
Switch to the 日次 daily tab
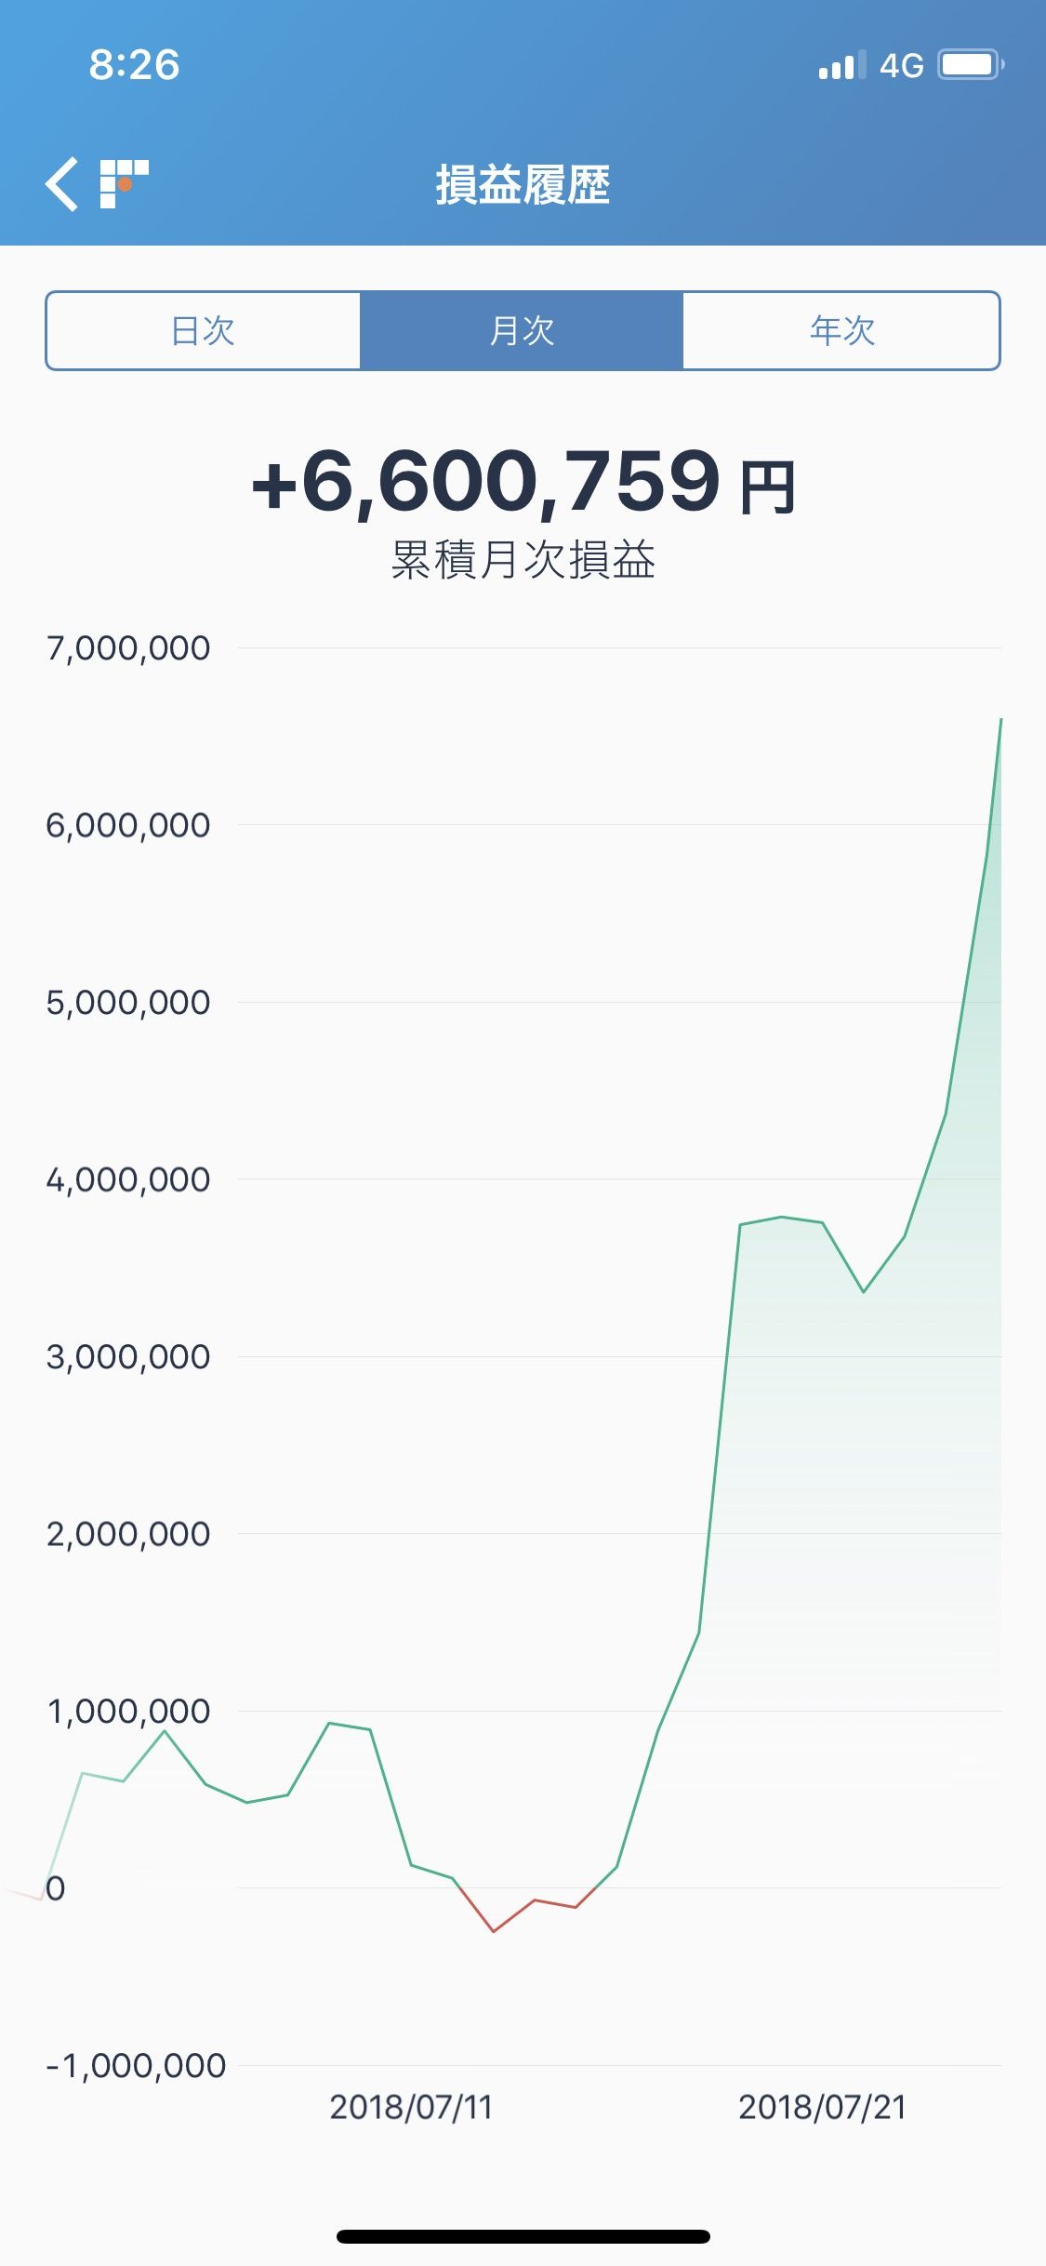click(x=203, y=330)
